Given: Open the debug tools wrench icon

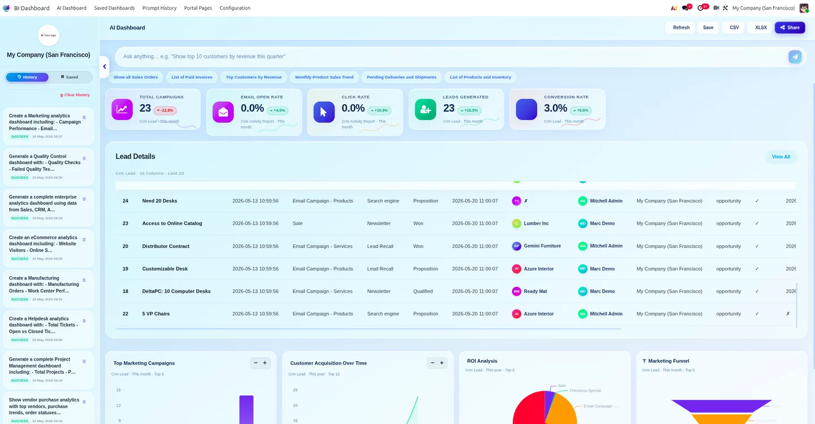Looking at the screenshot, I should click(x=725, y=8).
